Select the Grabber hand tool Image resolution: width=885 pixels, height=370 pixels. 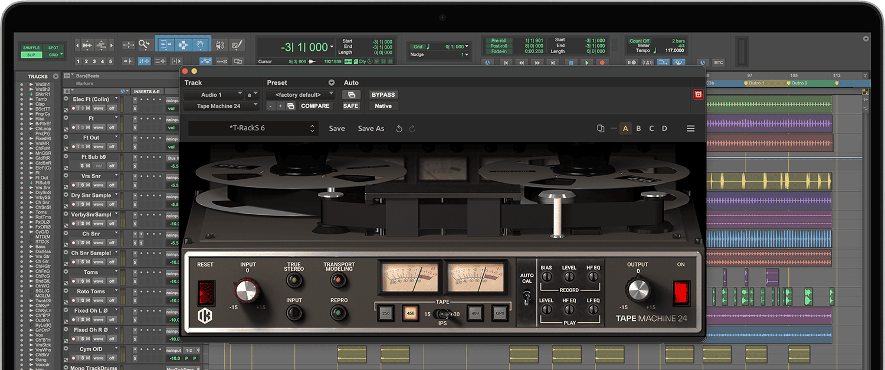coord(199,45)
